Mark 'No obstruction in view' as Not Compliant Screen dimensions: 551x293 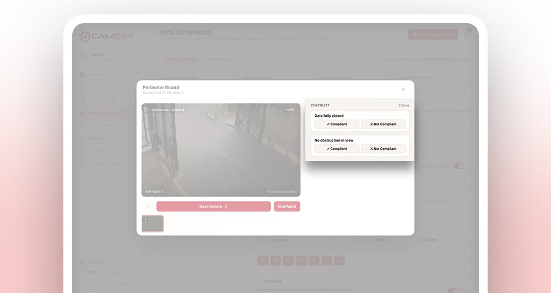click(383, 149)
